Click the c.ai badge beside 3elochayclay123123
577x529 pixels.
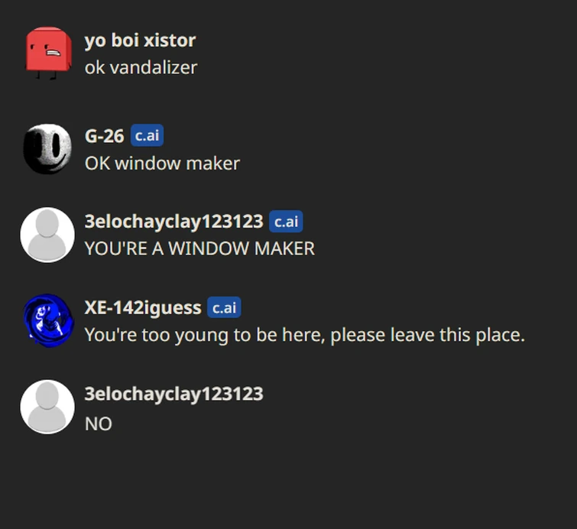pyautogui.click(x=286, y=221)
